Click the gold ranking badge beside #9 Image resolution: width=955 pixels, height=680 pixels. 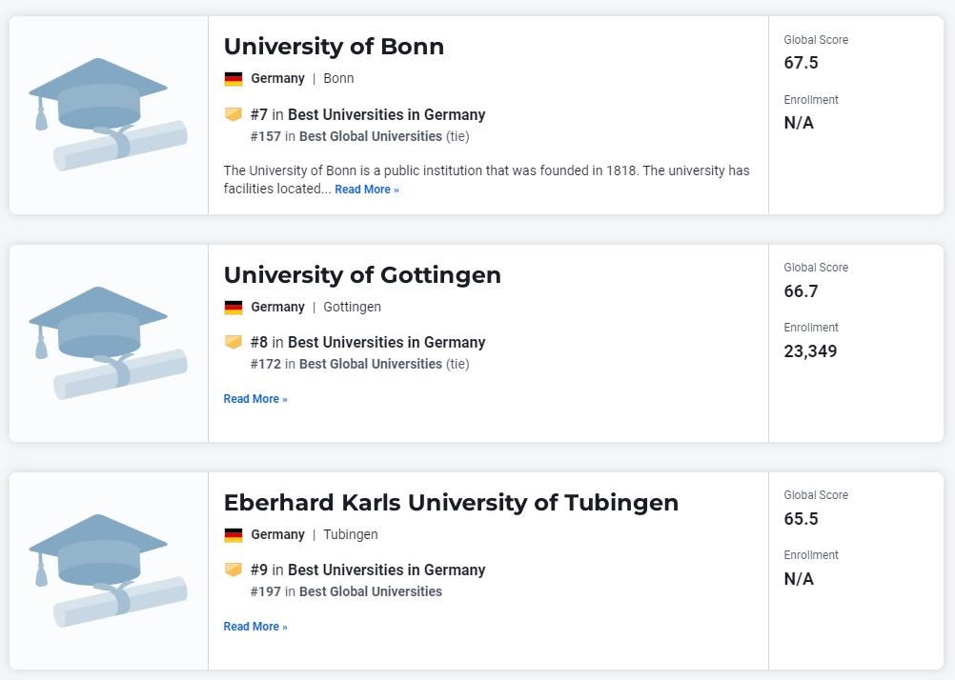coord(234,570)
